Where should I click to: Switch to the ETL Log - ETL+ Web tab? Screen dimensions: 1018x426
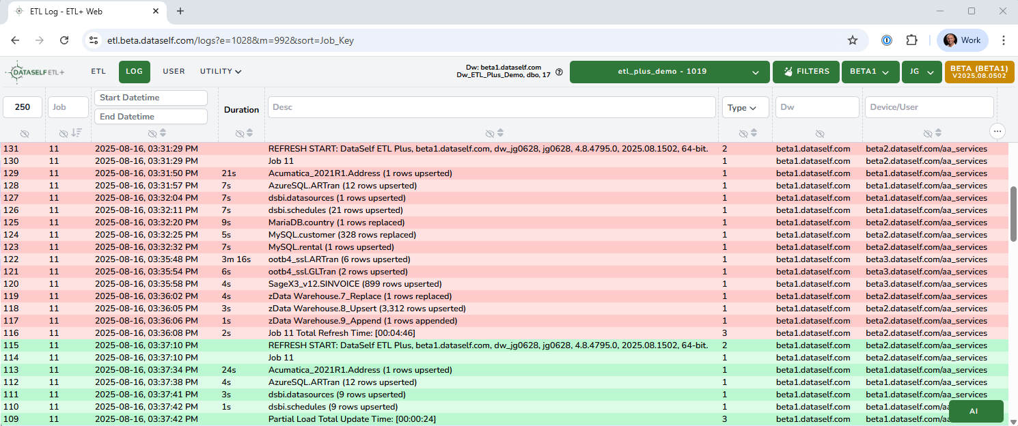[86, 12]
